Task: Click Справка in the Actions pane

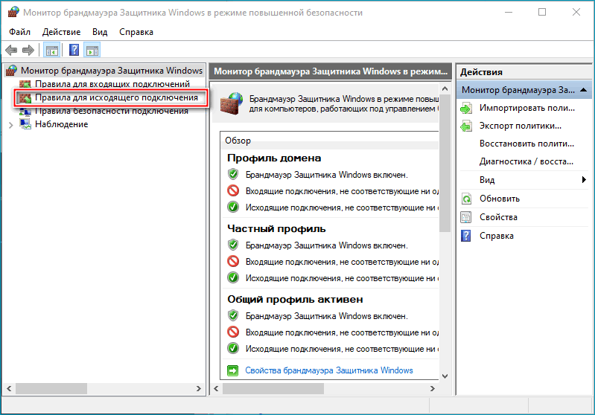Action: click(497, 236)
